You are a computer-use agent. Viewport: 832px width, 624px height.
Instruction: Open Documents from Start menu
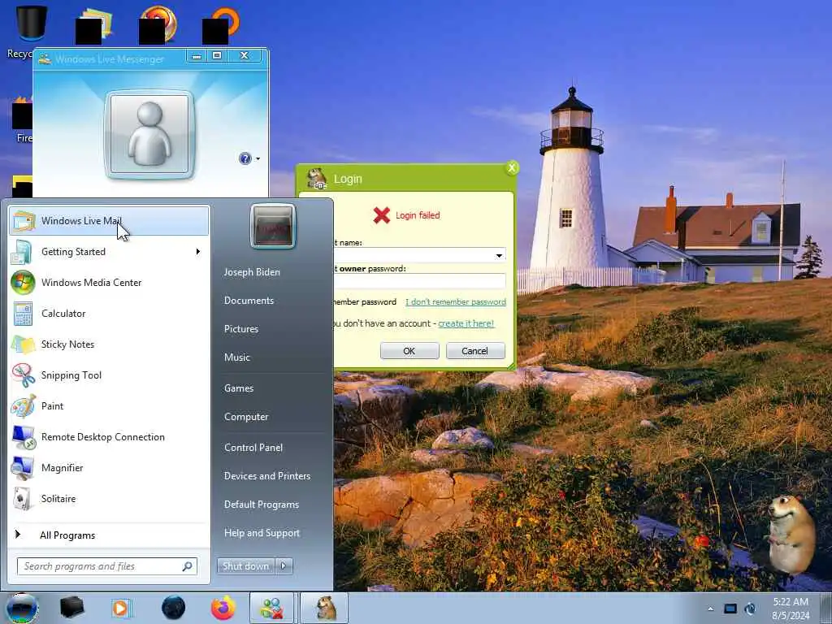click(x=249, y=301)
